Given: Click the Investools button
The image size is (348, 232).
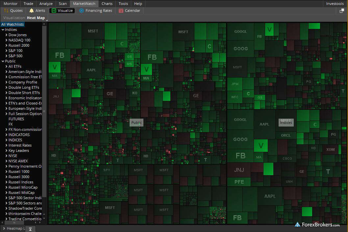Looking at the screenshot, I should pyautogui.click(x=335, y=4).
